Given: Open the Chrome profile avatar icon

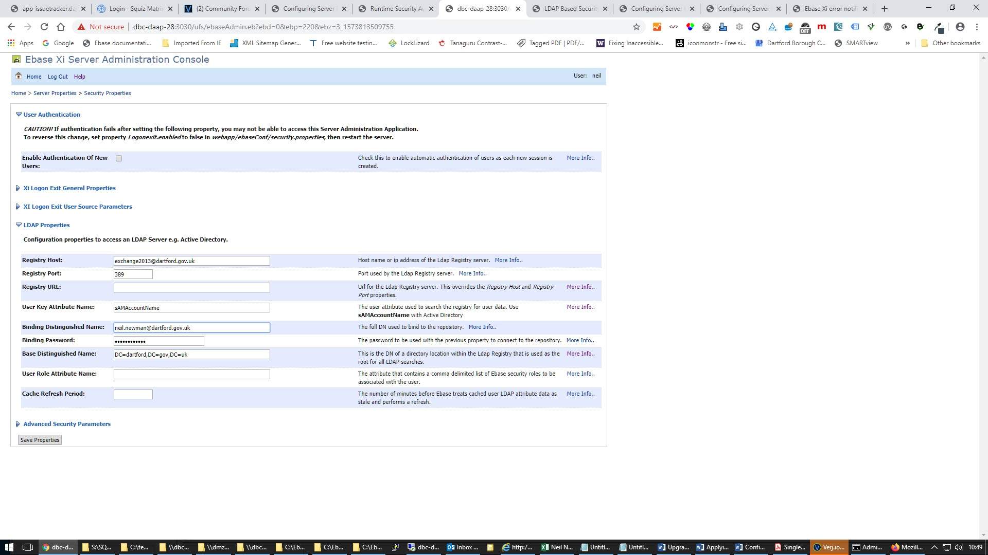Looking at the screenshot, I should 960,27.
